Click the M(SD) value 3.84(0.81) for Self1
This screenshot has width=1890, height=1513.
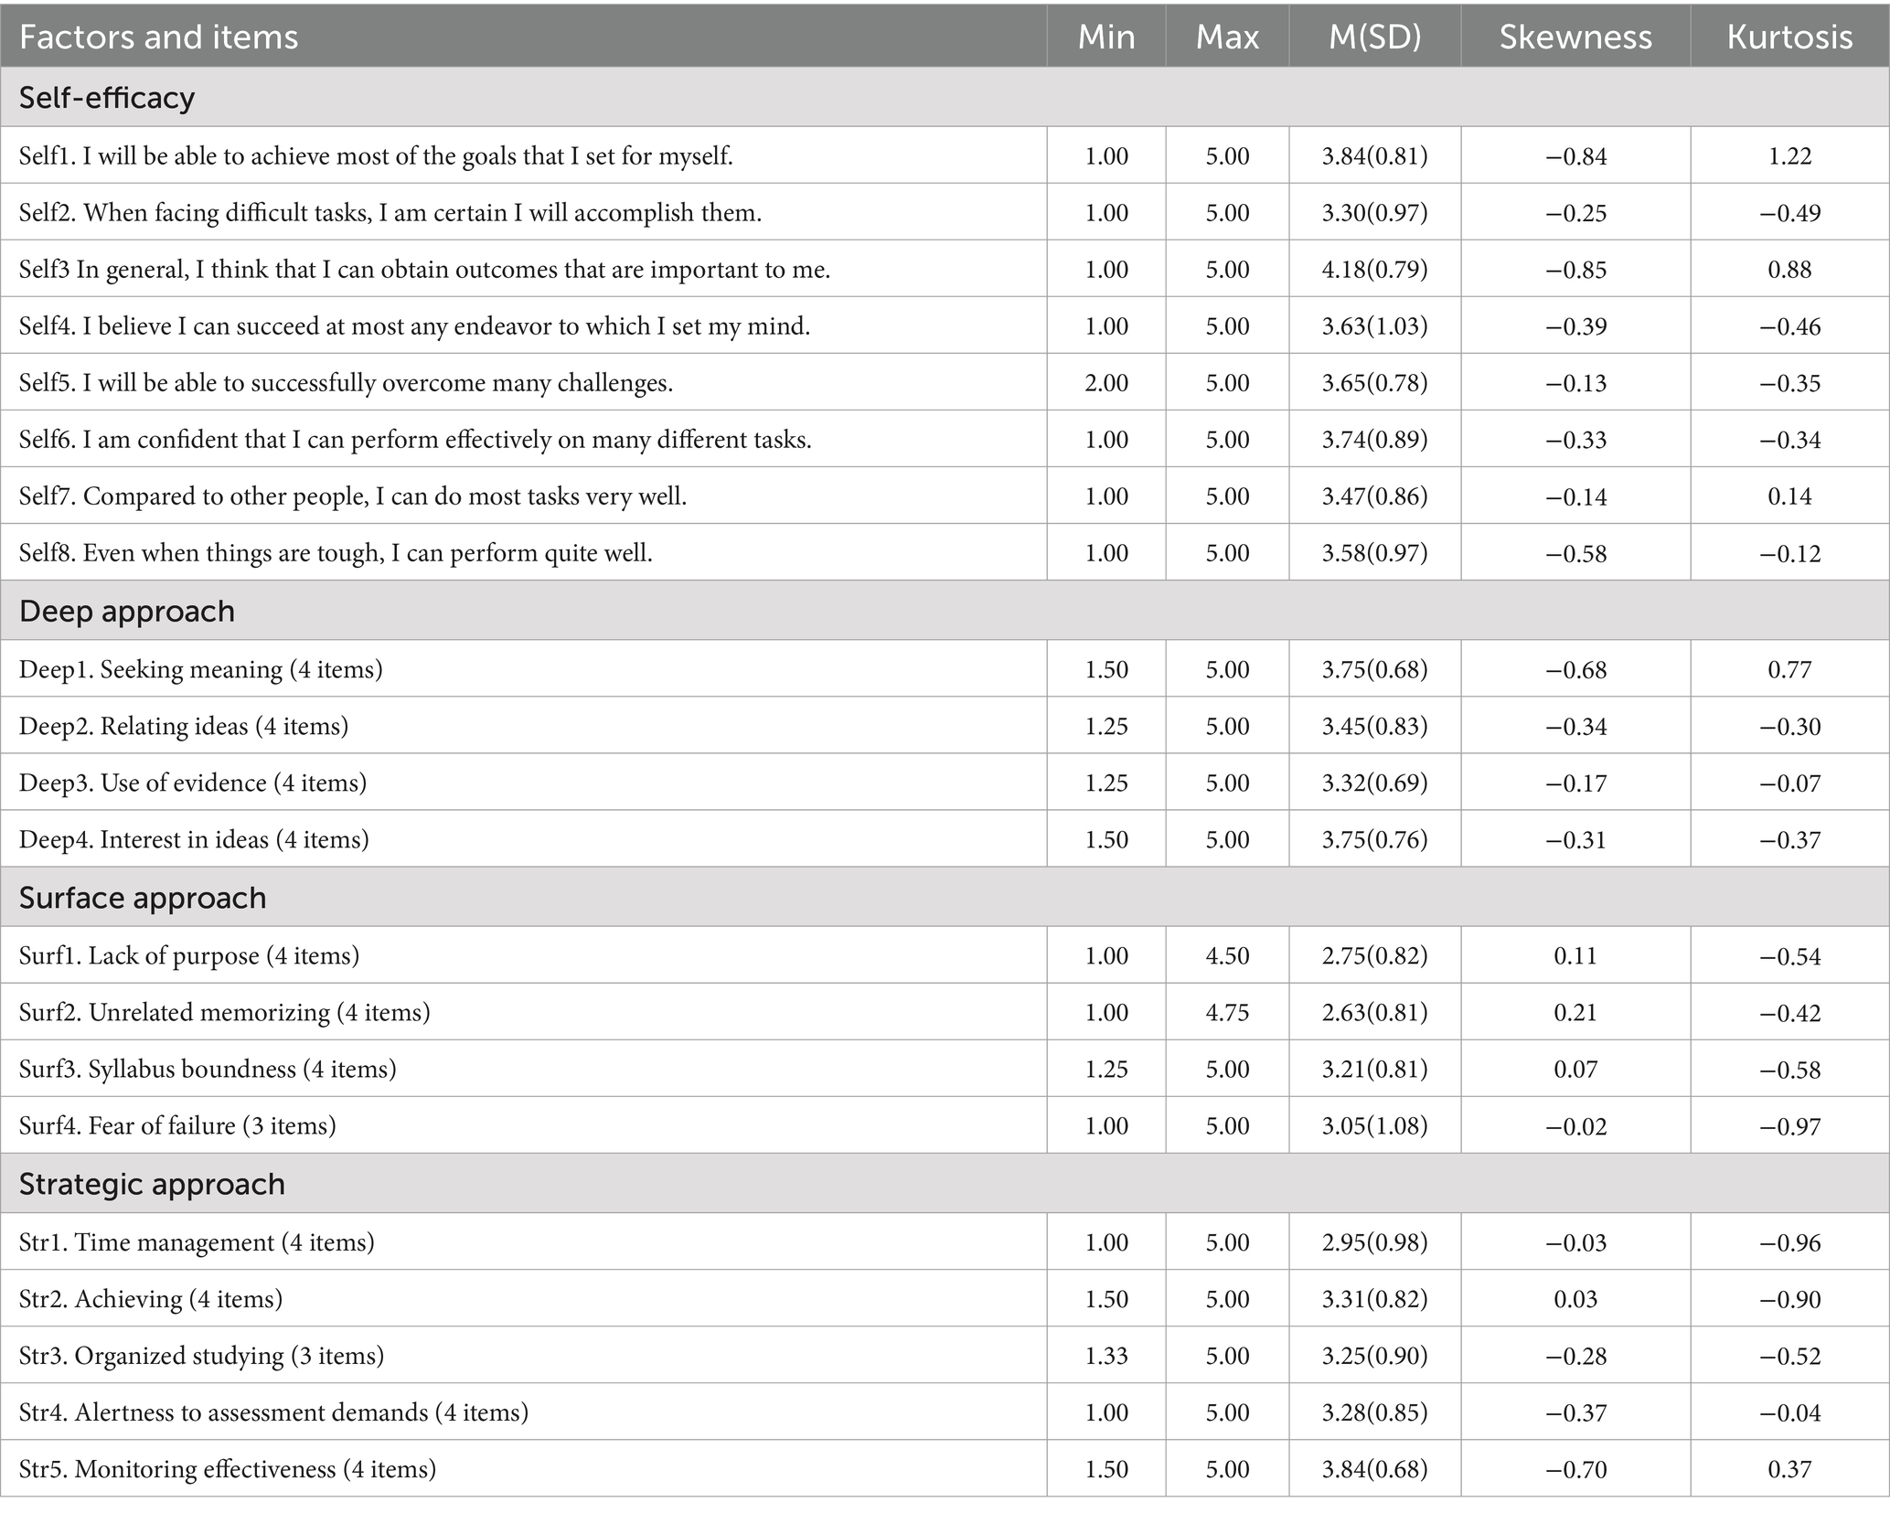[x=1374, y=156]
